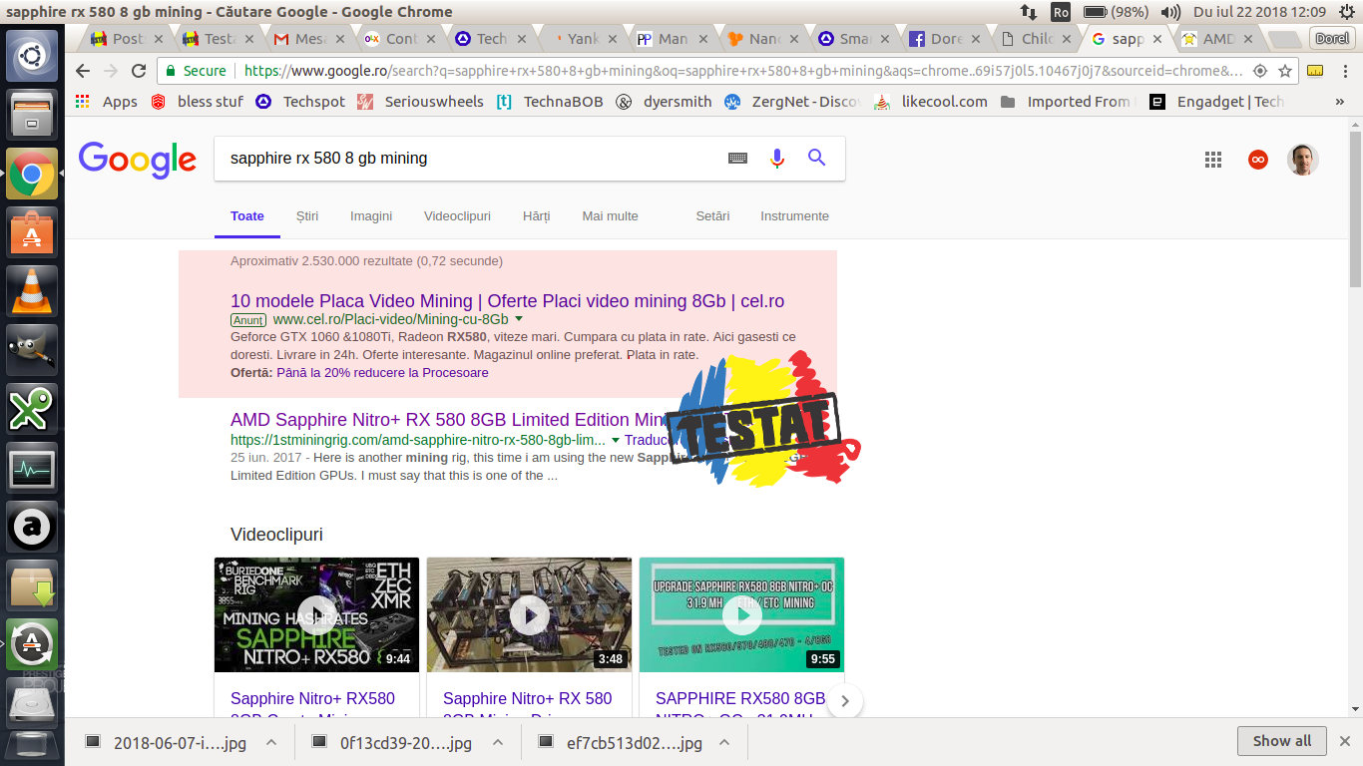Show more bookmarks with double chevron

coord(1339,102)
